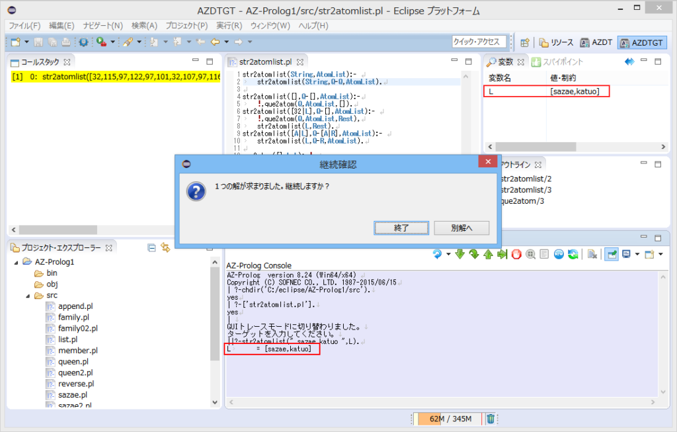
Task: Collapse the AZ-Prolog1 project node
Action: [x=17, y=261]
